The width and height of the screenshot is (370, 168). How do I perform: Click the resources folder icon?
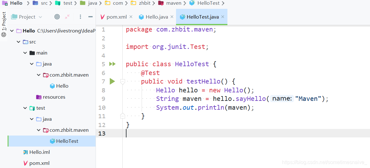point(39,97)
